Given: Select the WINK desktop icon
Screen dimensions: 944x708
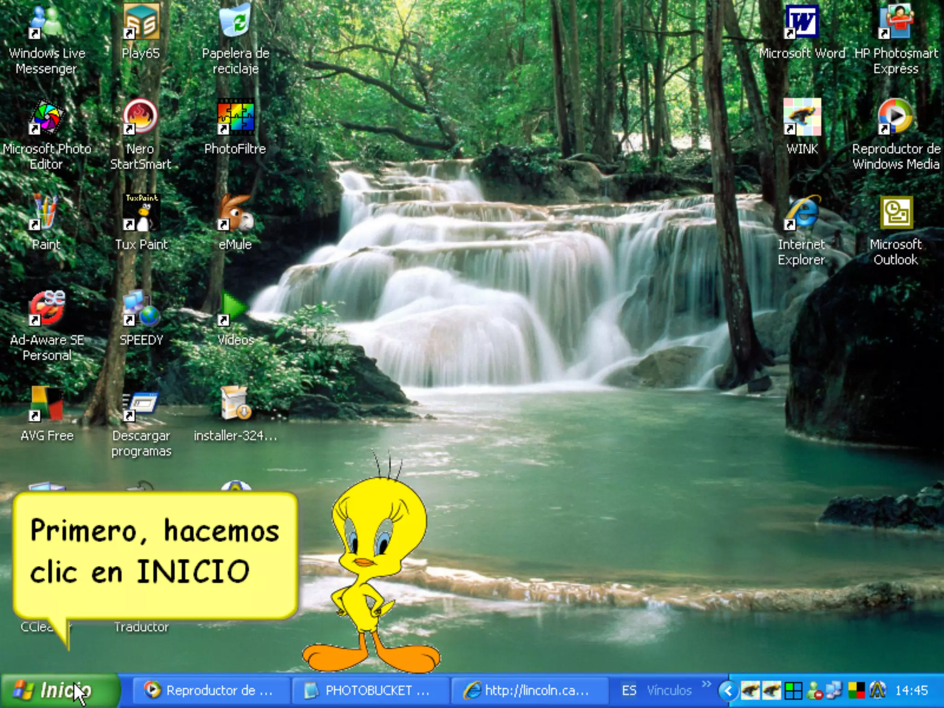Looking at the screenshot, I should point(802,118).
